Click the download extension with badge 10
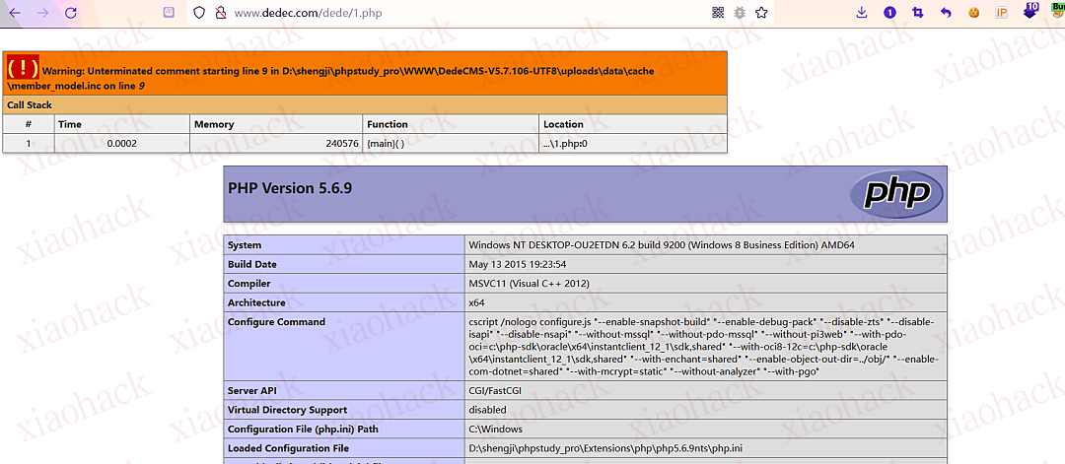Screen dimensions: 1065x464 coord(1030,10)
